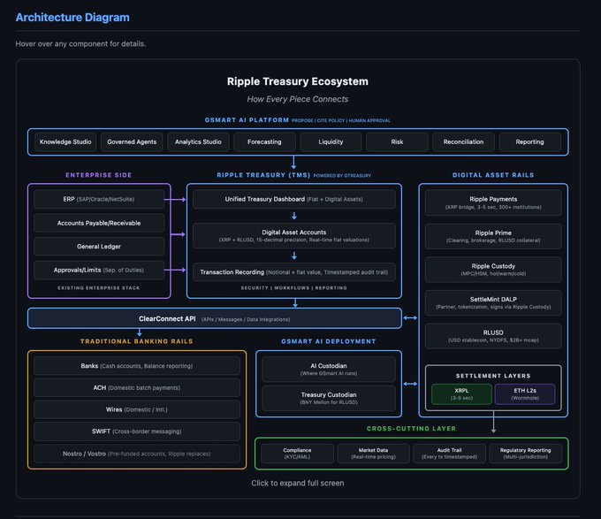The height and width of the screenshot is (519, 601).
Task: Click SECURITY | WORKFLOWS | REPORTING caption
Action: tap(294, 288)
